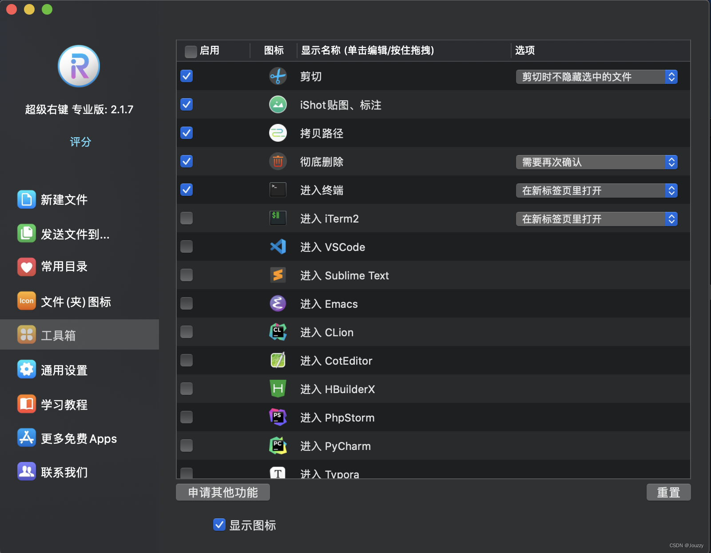Click the 重置 button

pyautogui.click(x=668, y=492)
